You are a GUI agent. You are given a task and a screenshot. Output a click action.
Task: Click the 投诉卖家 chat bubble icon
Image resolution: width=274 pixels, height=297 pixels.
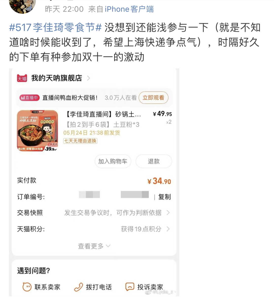[x=130, y=287]
